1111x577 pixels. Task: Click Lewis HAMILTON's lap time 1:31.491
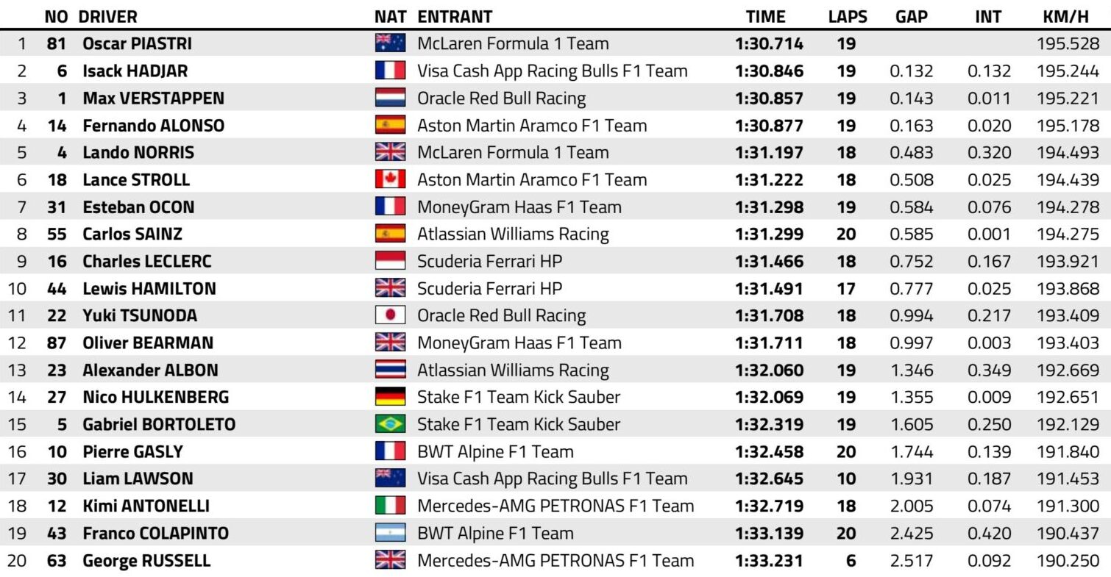(769, 288)
